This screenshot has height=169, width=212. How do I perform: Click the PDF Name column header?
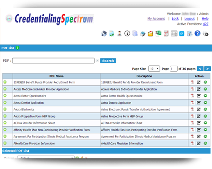tap(57, 76)
